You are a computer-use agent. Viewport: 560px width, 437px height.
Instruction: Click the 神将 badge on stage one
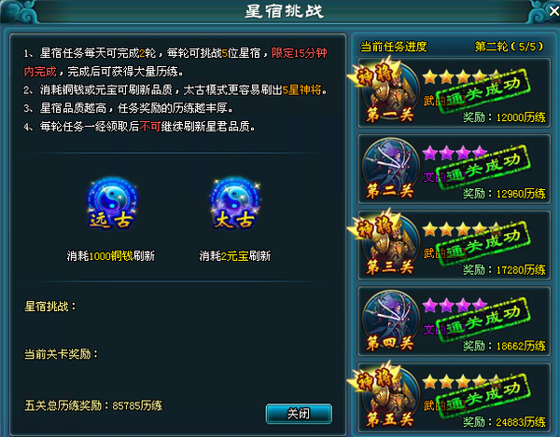[x=372, y=74]
